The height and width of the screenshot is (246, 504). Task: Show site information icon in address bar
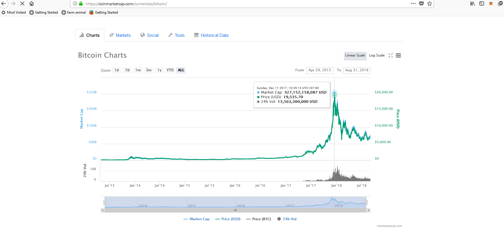[75, 4]
